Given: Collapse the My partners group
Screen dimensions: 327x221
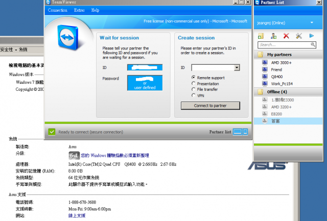Looking at the screenshot, I should pyautogui.click(x=260, y=55).
